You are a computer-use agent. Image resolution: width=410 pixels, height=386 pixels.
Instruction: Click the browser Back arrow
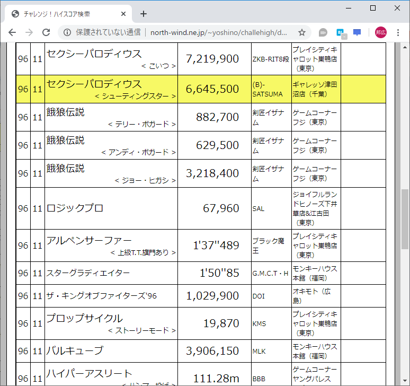pyautogui.click(x=12, y=32)
